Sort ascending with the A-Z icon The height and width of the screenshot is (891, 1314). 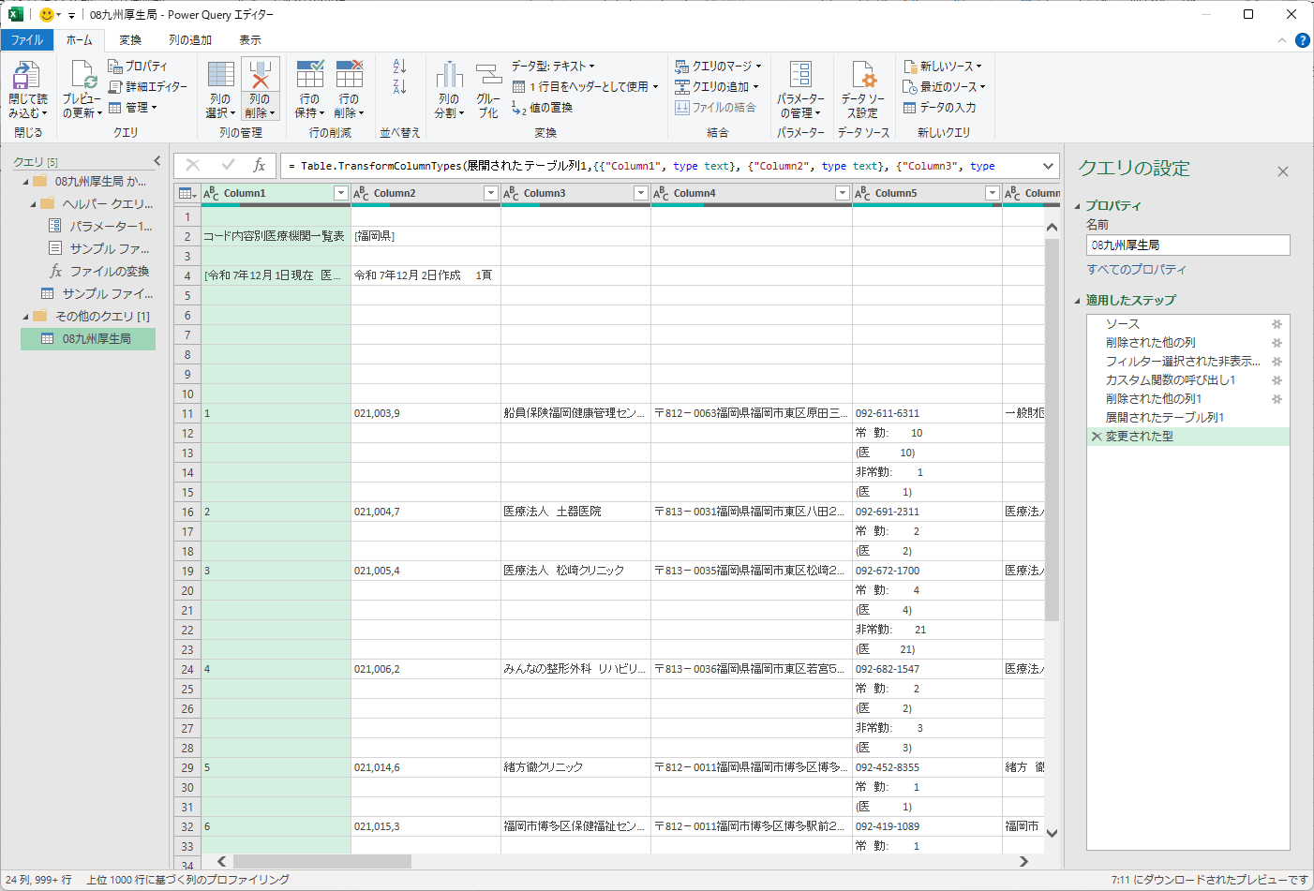[x=399, y=67]
